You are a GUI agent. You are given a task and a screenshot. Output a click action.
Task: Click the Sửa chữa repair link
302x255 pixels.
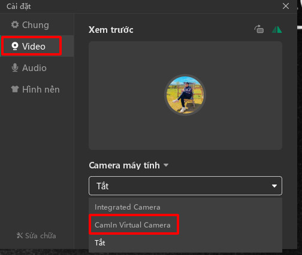click(x=41, y=236)
